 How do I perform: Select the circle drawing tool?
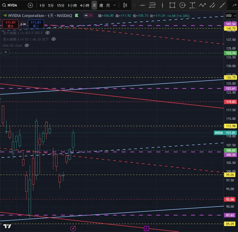(x=182, y=5)
